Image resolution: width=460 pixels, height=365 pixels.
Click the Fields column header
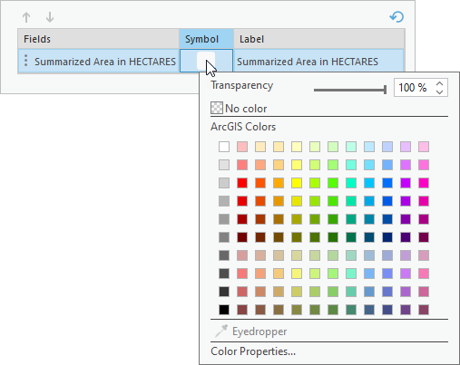point(98,39)
